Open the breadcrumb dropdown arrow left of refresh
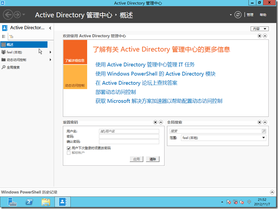This screenshot has height=209, width=278. (x=231, y=15)
